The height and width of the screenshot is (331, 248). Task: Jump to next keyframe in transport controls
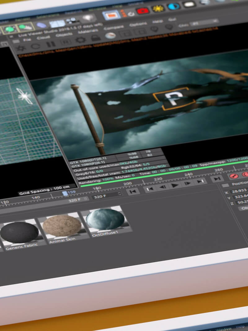coord(200,181)
